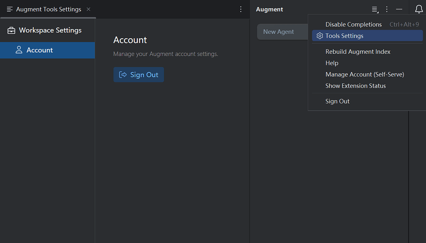Choose Show Extension Status

pyautogui.click(x=367, y=86)
